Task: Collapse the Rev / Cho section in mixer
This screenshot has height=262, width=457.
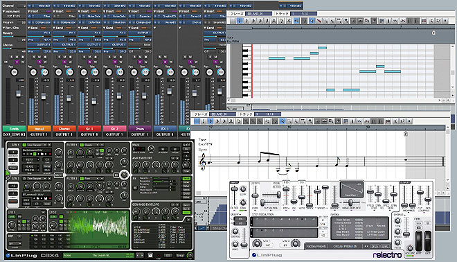Action: click(x=4, y=28)
